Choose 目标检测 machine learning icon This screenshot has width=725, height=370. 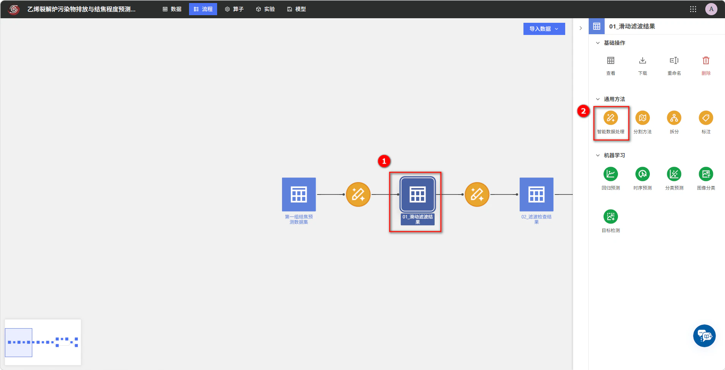[610, 217]
